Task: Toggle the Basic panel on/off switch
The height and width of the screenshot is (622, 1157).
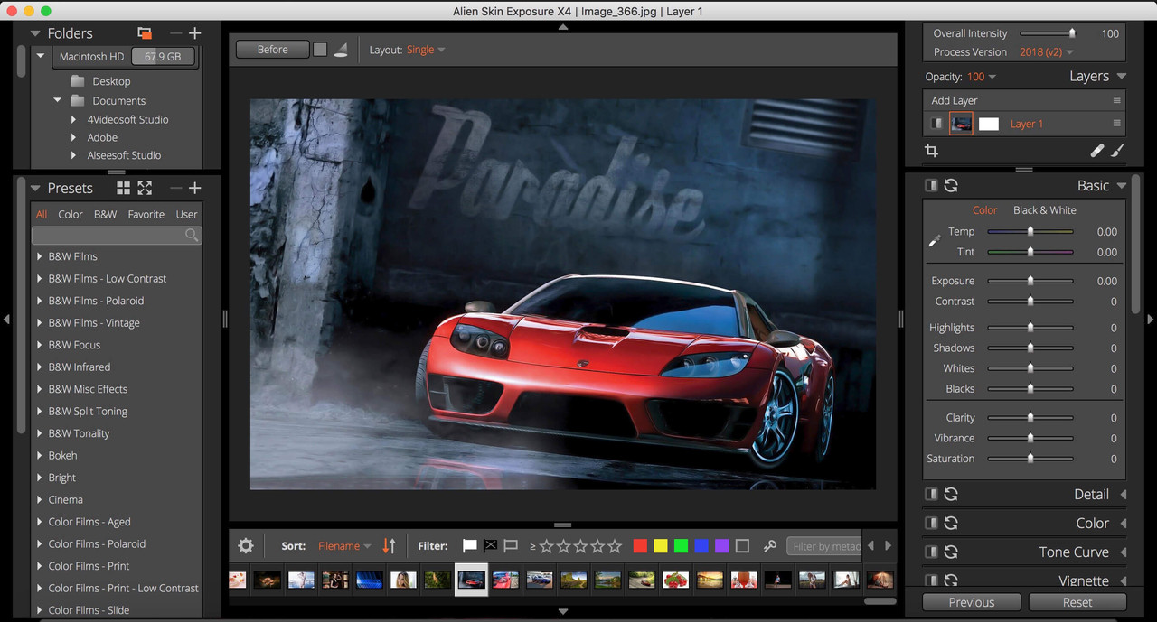Action: click(x=931, y=185)
